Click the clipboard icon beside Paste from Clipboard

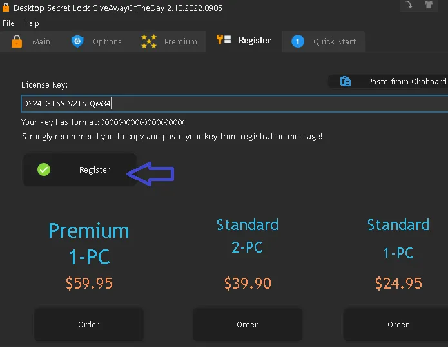click(346, 81)
